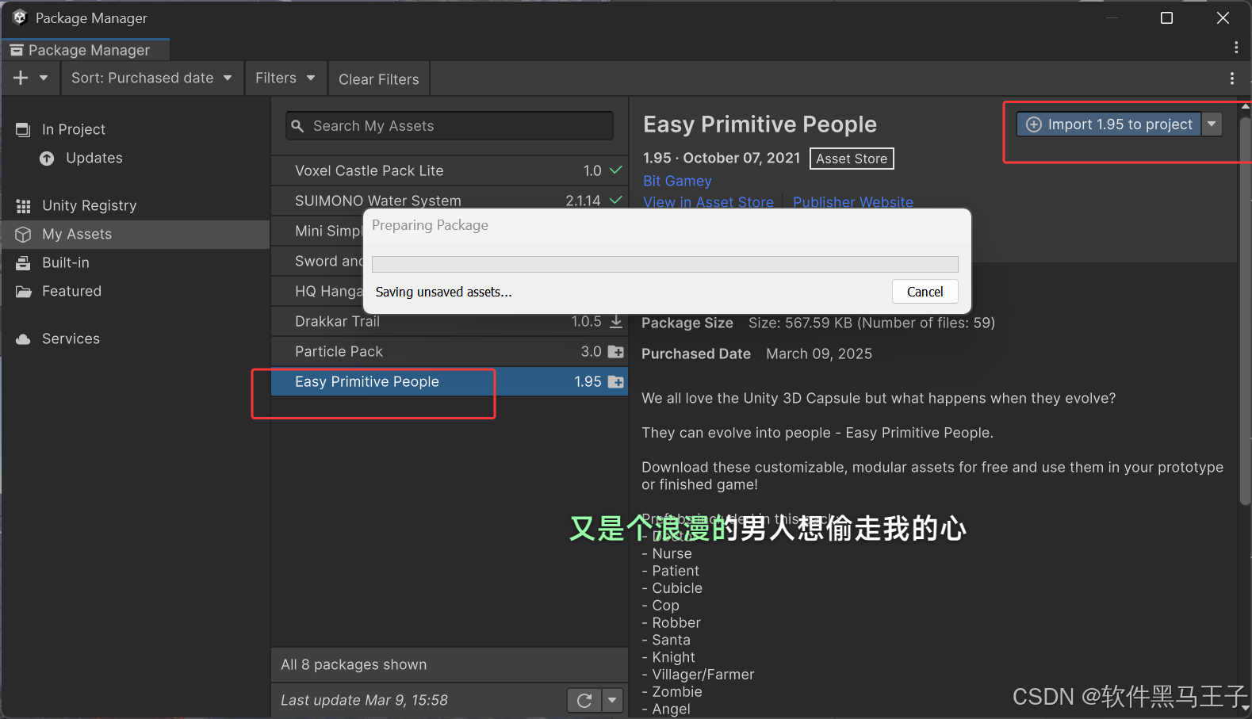Click the Clear Filters button
Screen dimensions: 1252x719
point(379,78)
